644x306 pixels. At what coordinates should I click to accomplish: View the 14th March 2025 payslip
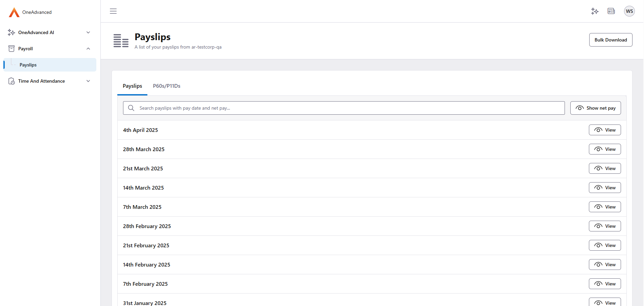(x=604, y=188)
